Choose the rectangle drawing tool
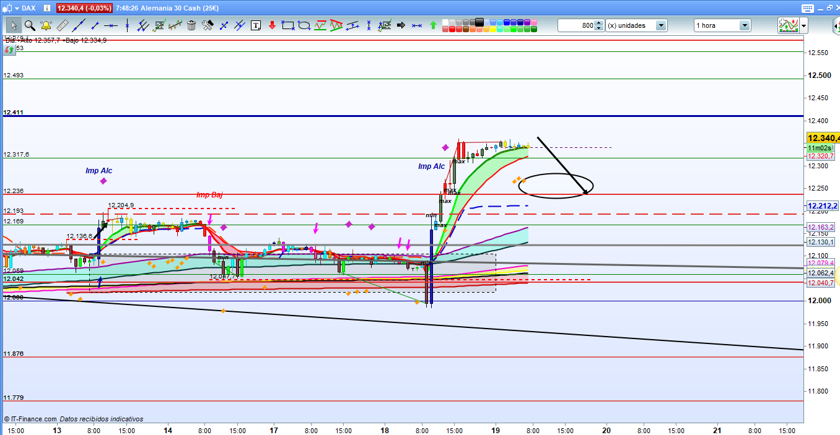This screenshot has width=840, height=435. pyautogui.click(x=287, y=25)
